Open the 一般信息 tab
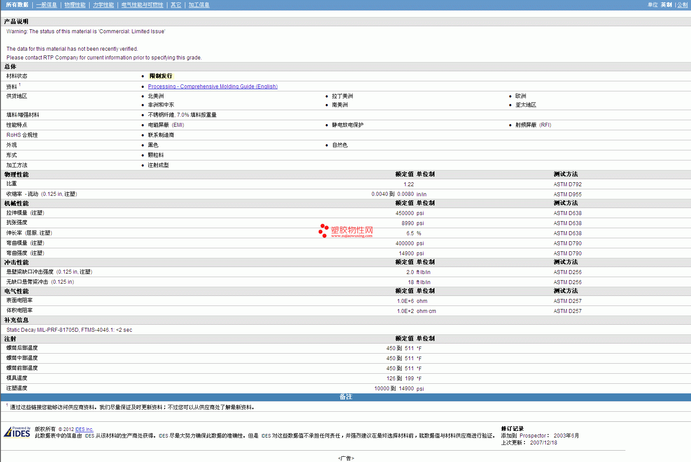Screen dimensions: 691x462 (46, 5)
